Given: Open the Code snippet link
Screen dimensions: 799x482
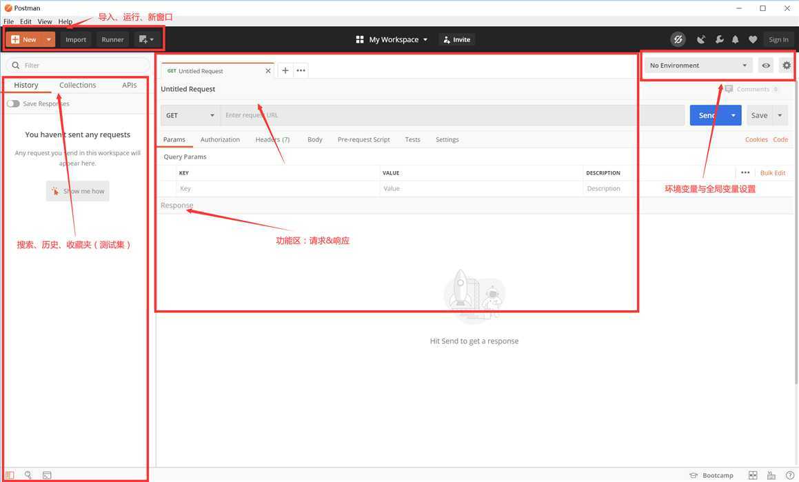Looking at the screenshot, I should 780,139.
